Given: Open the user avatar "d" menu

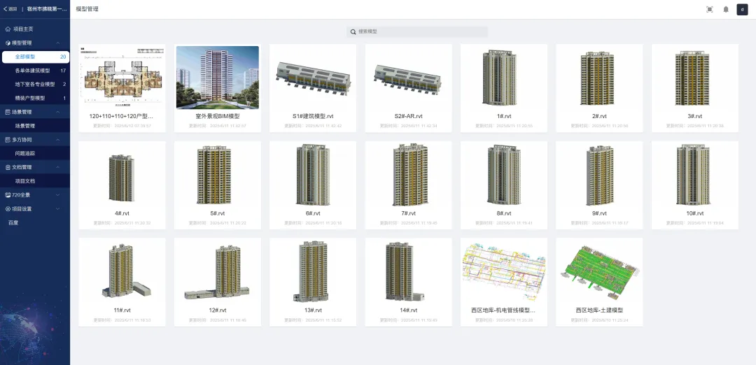Looking at the screenshot, I should pyautogui.click(x=742, y=9).
